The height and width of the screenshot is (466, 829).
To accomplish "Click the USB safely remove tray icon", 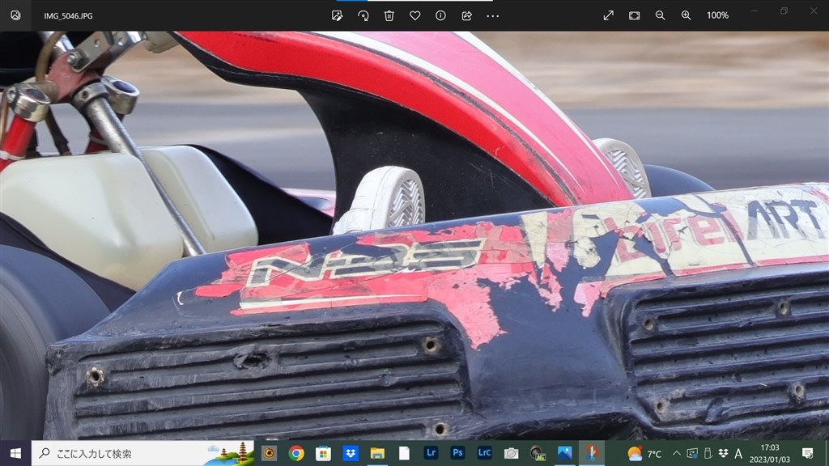I will click(x=708, y=453).
